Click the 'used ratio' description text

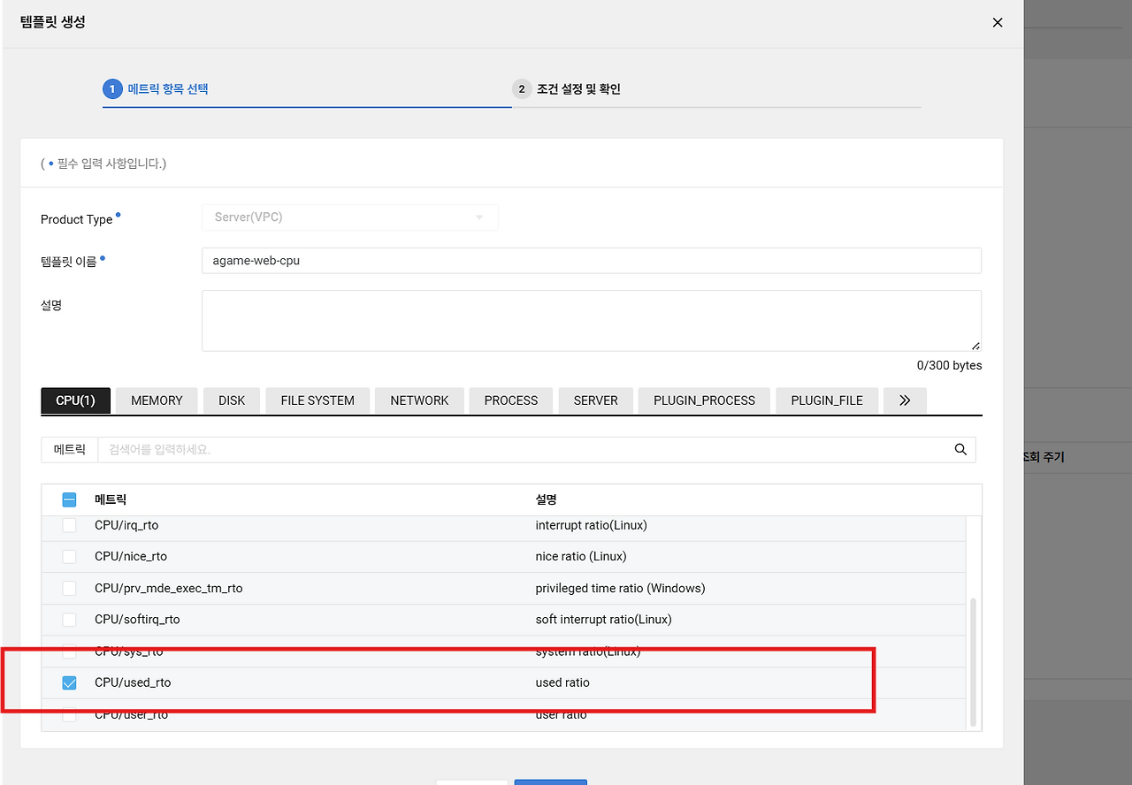click(562, 682)
